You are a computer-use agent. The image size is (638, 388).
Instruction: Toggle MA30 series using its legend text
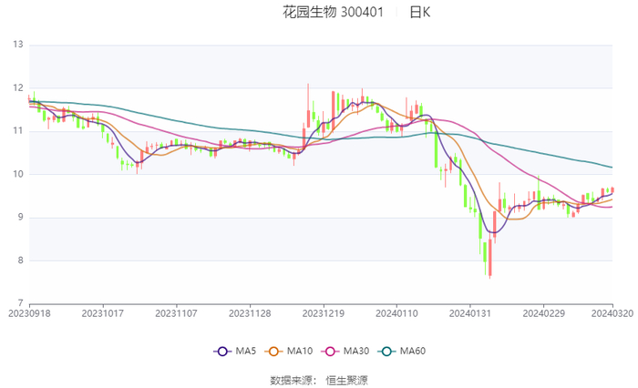tap(358, 351)
